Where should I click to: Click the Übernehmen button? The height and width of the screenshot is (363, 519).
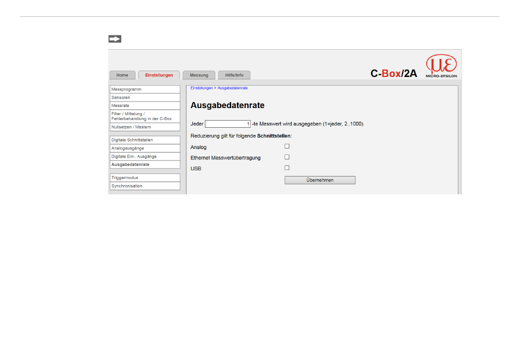(320, 180)
